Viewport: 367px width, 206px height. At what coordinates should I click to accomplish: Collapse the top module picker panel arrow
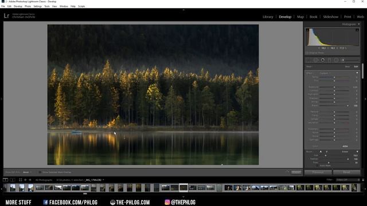pos(183,10)
